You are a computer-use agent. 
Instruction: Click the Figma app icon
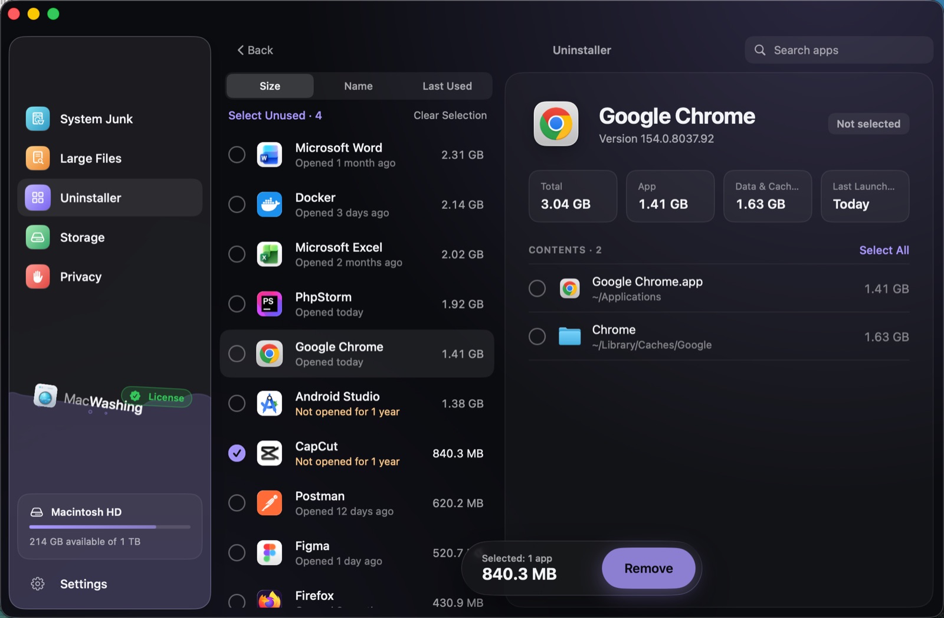[270, 553]
